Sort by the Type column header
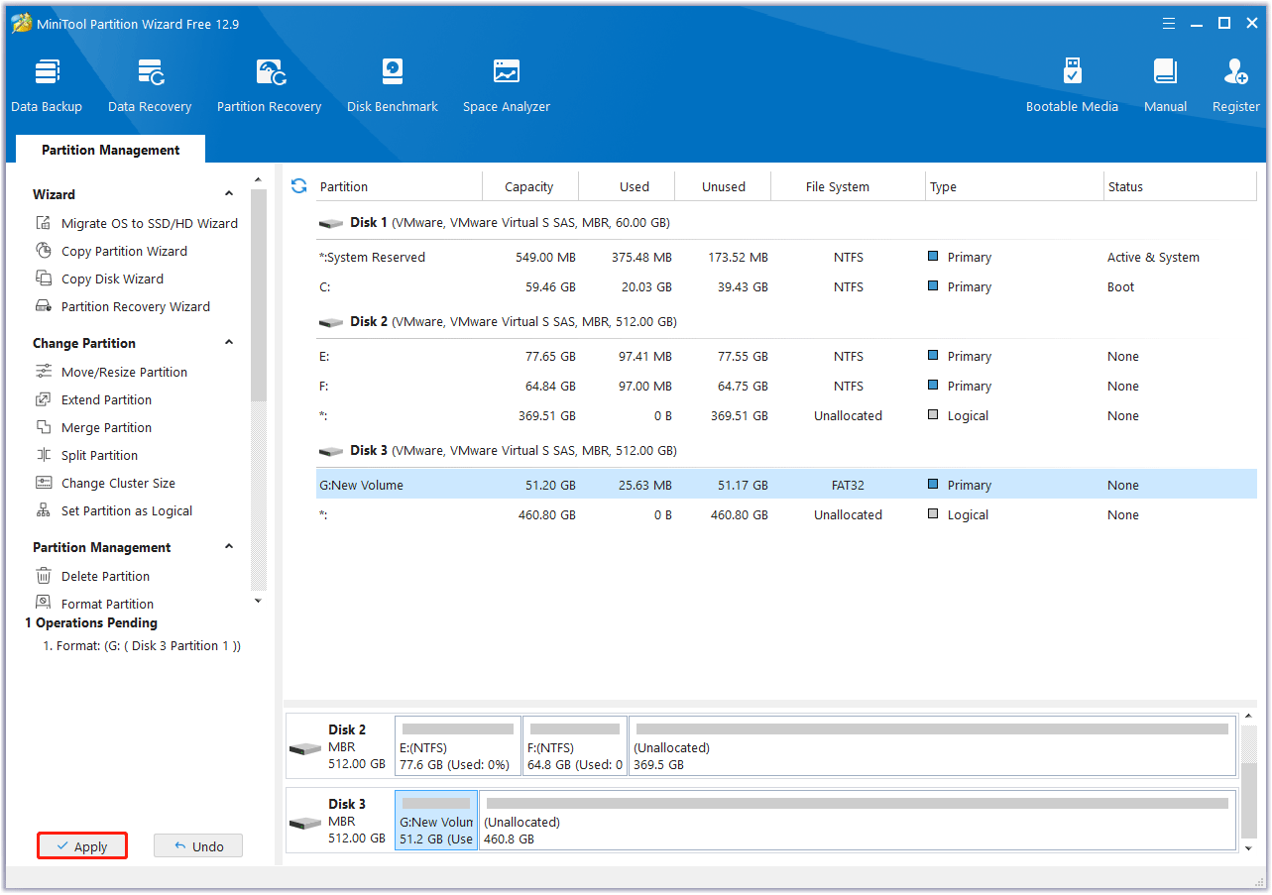The image size is (1272, 895). coord(1014,186)
